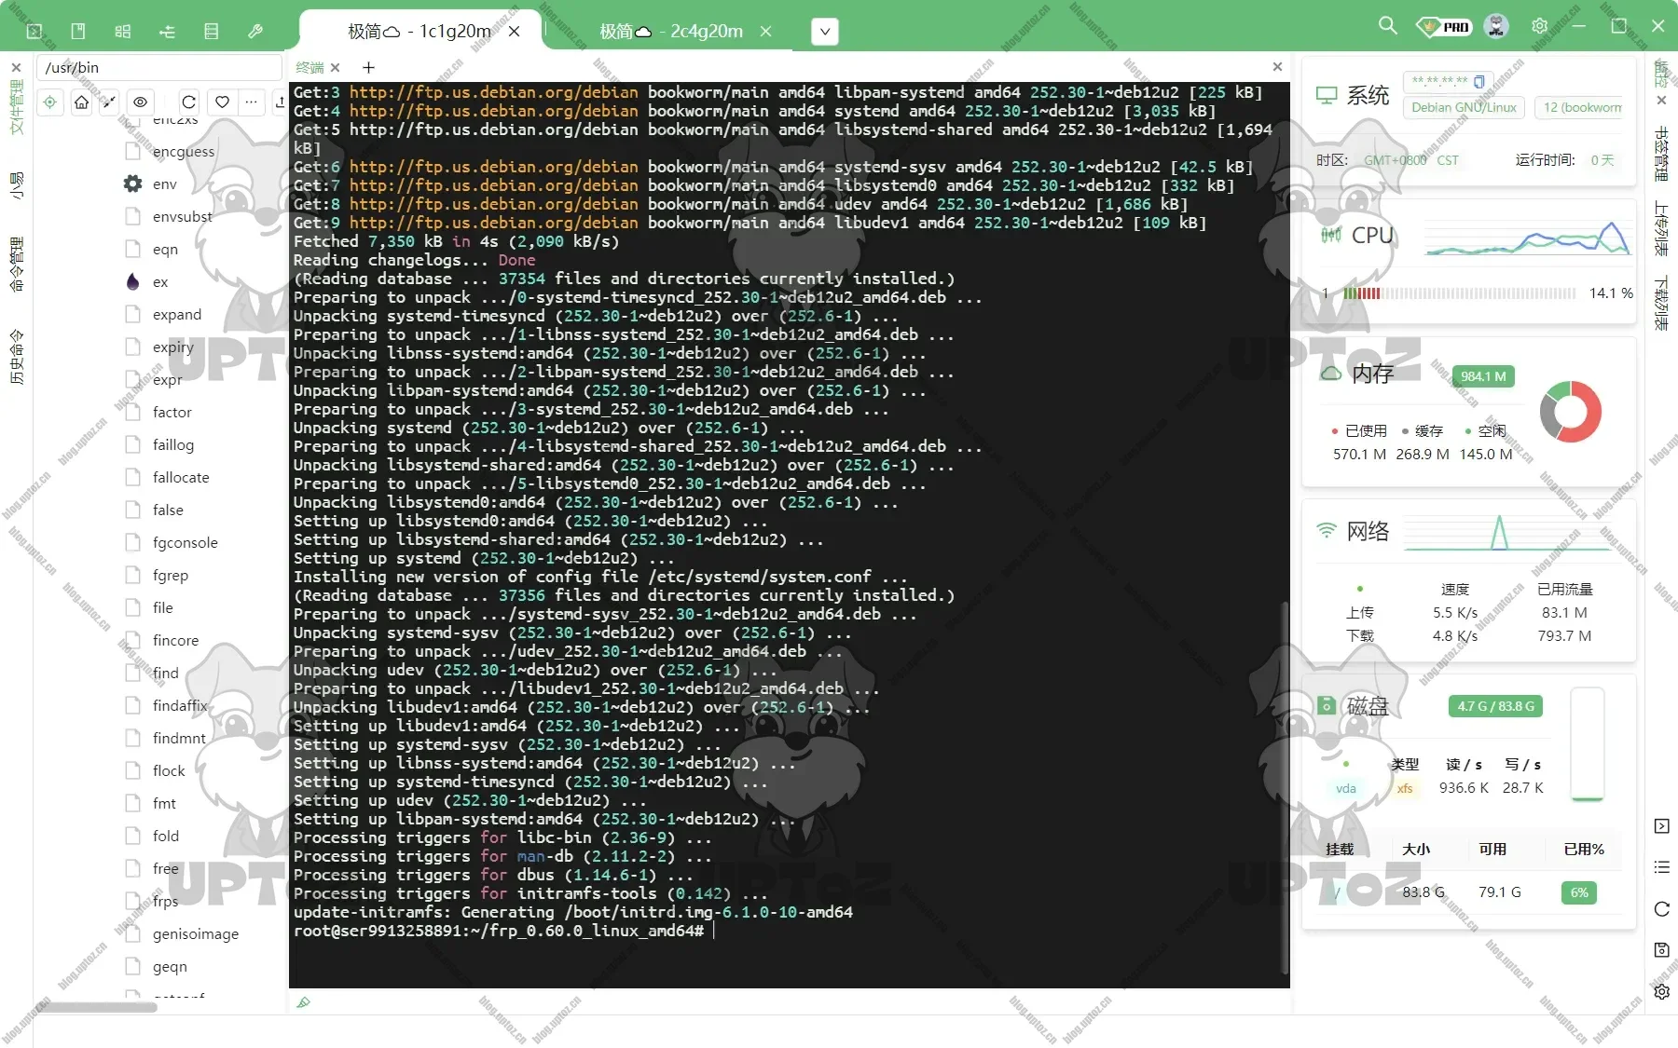Open search with the magnifier icon
1678x1048 pixels.
tap(1388, 26)
